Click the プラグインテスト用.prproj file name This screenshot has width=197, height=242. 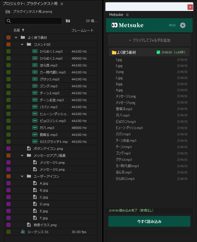click(x=33, y=12)
